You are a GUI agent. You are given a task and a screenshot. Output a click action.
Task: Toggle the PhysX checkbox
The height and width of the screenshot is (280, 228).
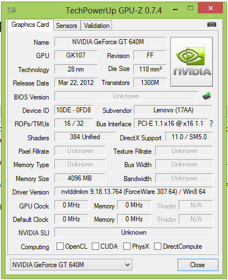(127, 246)
